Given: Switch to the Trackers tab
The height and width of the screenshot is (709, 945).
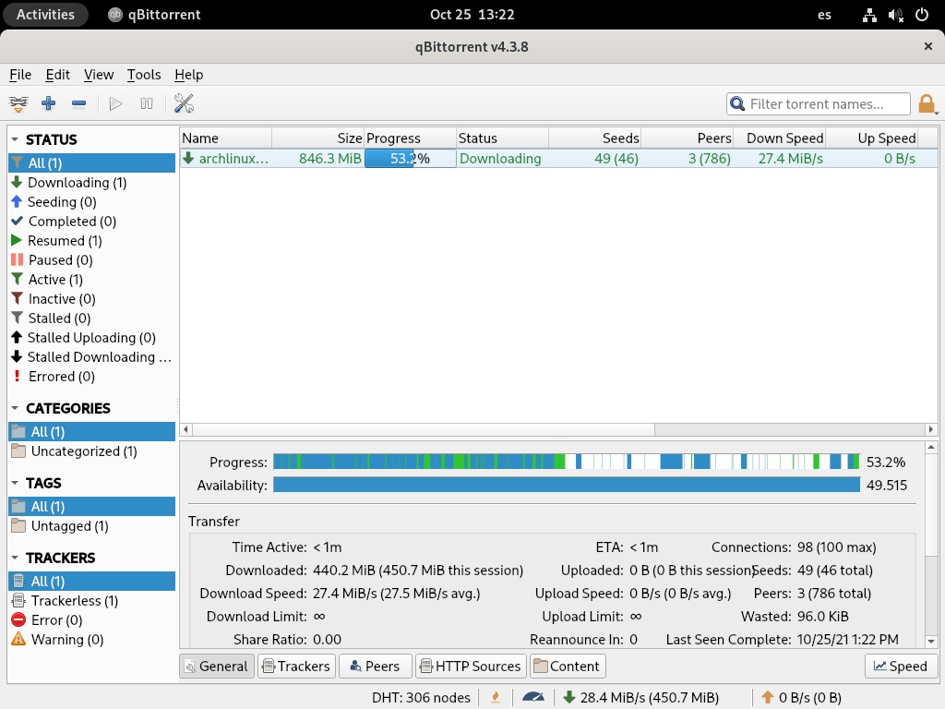Looking at the screenshot, I should 296,667.
